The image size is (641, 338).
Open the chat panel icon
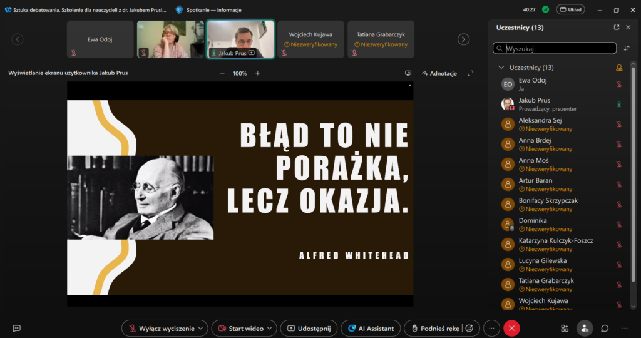pos(605,328)
